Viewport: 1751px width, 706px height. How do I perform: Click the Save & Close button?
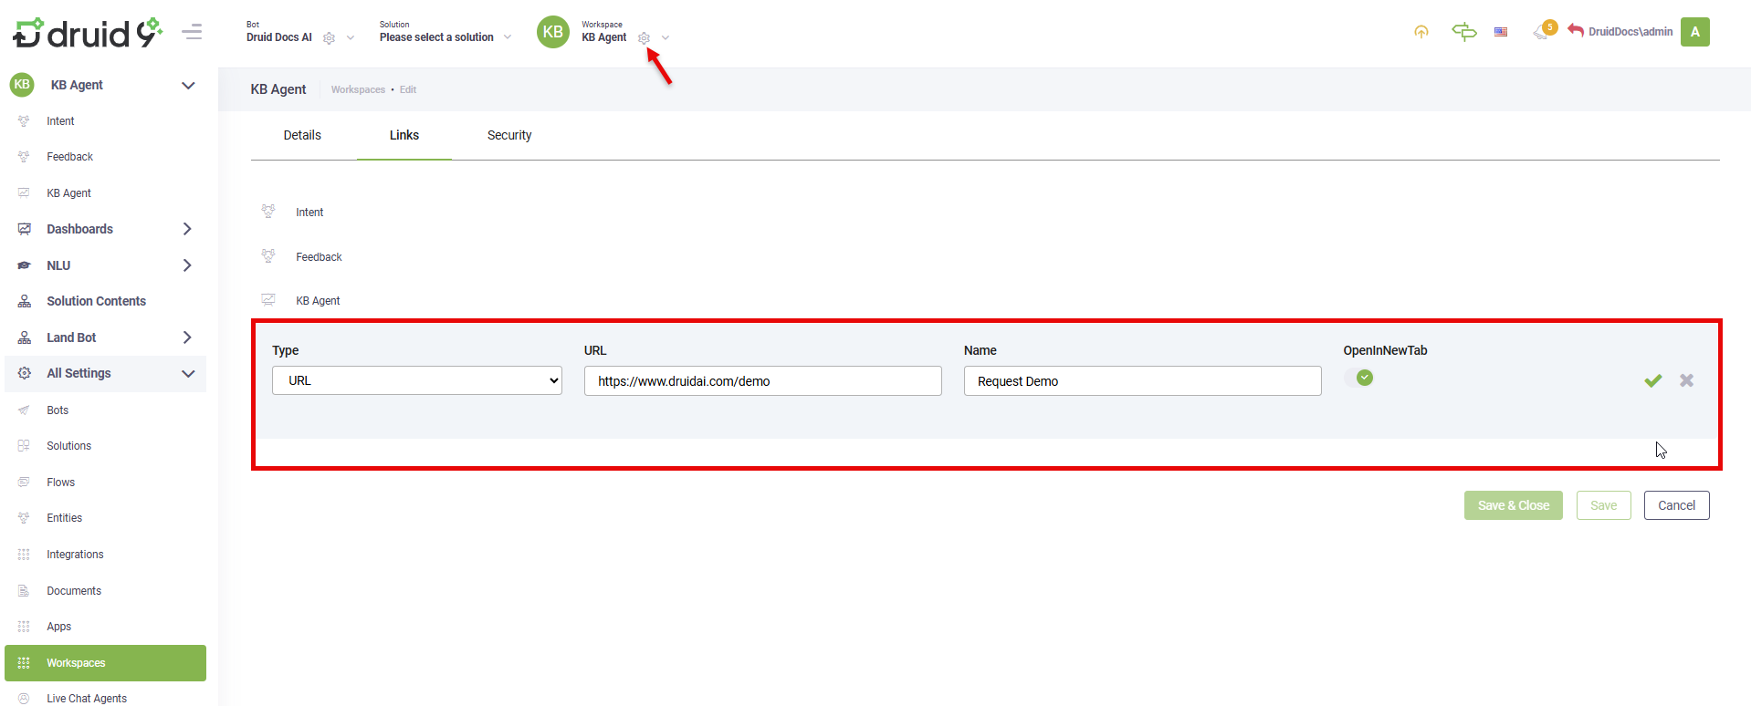coord(1513,505)
